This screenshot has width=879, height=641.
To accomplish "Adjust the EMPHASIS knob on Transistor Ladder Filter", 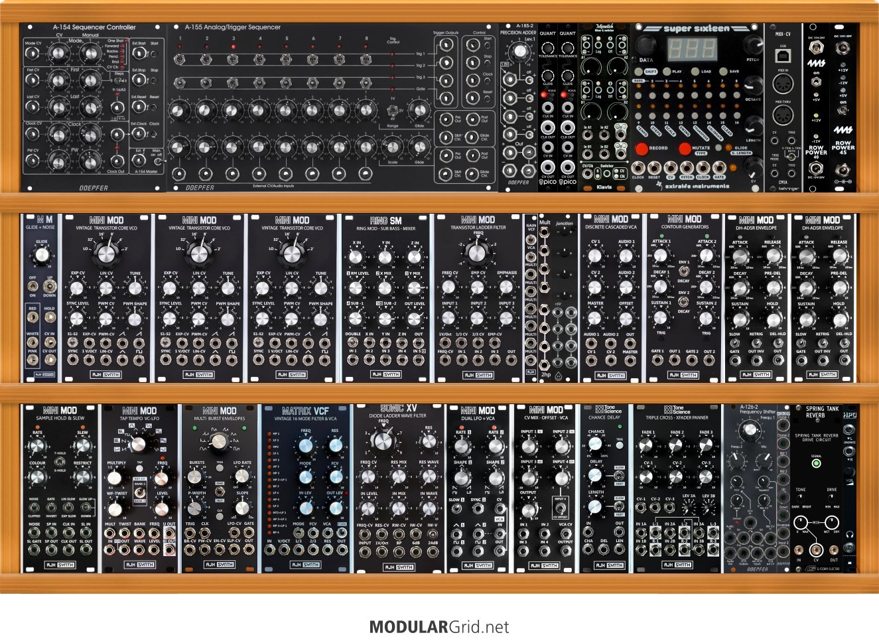I will pyautogui.click(x=506, y=287).
